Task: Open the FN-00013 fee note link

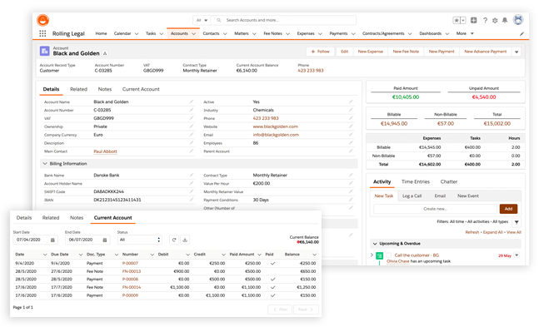Action: [132, 271]
